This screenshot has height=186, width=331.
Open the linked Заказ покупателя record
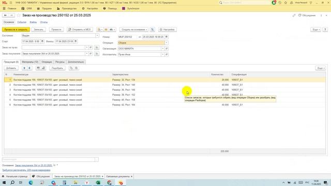pyautogui.click(x=91, y=54)
